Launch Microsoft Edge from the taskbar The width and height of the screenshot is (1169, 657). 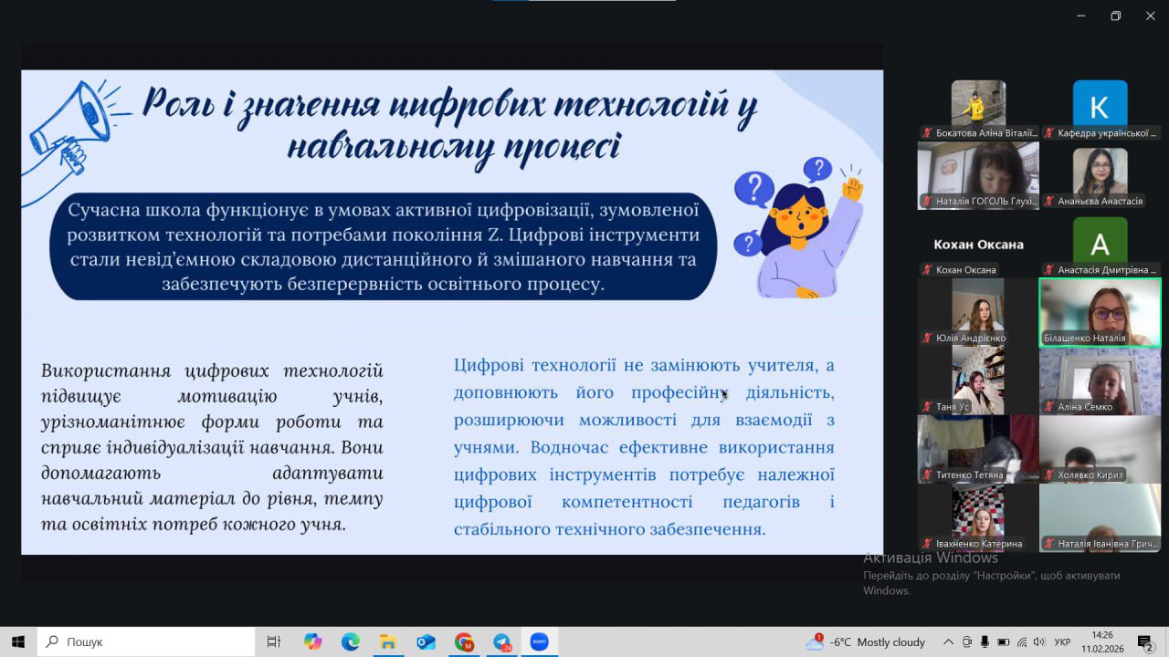[351, 641]
